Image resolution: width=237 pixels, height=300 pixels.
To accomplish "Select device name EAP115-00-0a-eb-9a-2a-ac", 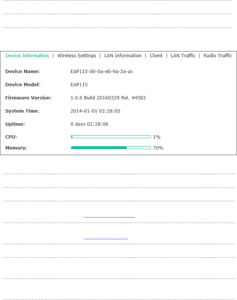I will click(x=102, y=71).
